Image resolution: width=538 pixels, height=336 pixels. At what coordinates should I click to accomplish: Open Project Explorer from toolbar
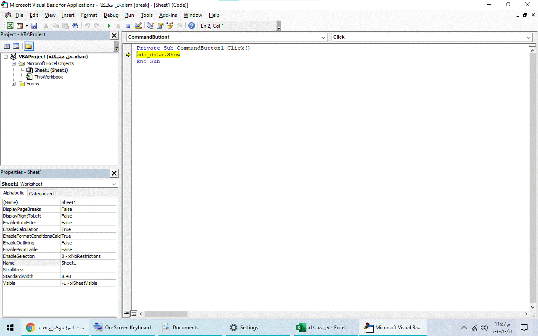(150, 26)
